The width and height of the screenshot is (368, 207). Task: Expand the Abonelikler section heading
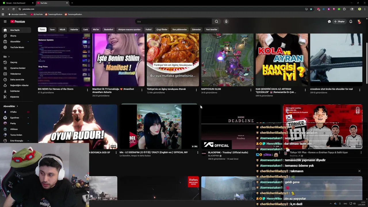(x=11, y=106)
